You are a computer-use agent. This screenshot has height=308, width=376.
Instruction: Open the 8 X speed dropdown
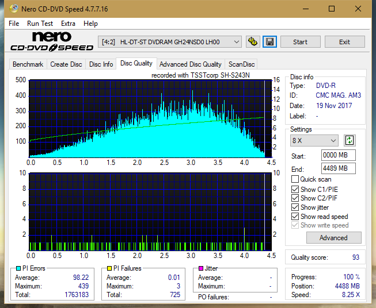click(x=314, y=140)
